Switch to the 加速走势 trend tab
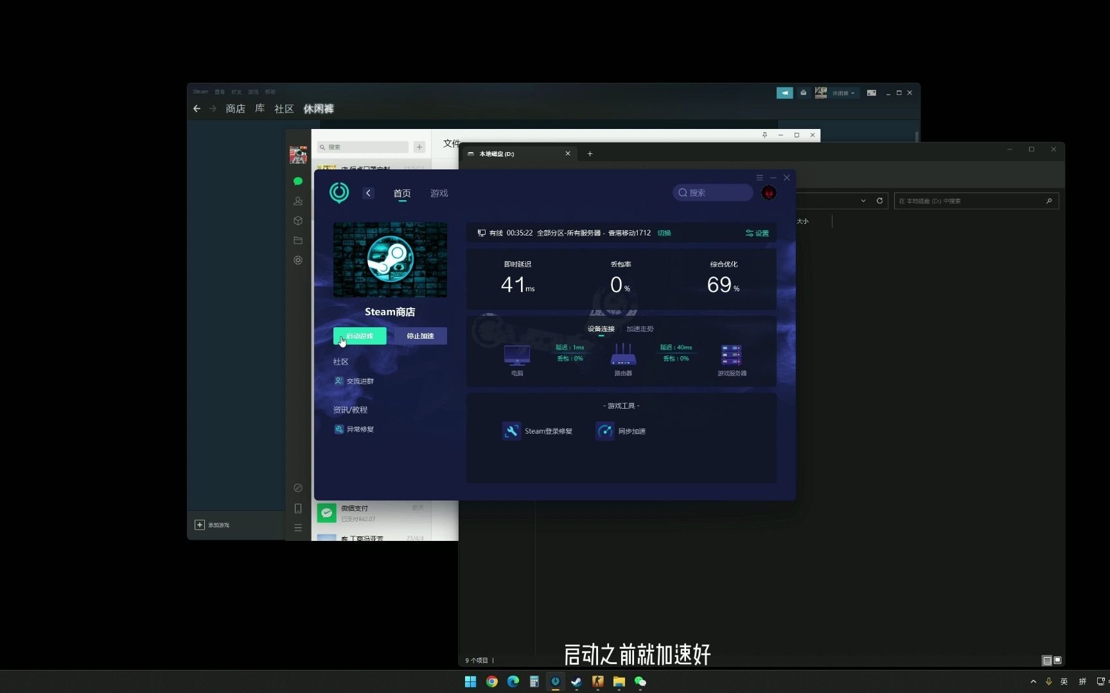Viewport: 1110px width, 693px height. coord(640,329)
